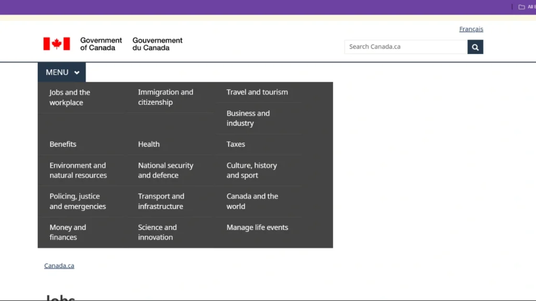Open Business and industry menu item
Image resolution: width=536 pixels, height=301 pixels.
248,118
